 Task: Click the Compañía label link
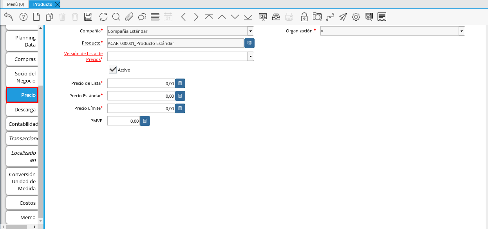pos(90,30)
